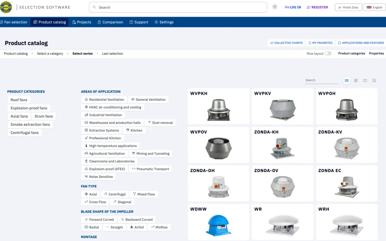The height and width of the screenshot is (241, 386).
Task: Select Centrifugal fans category
Action: tap(24, 133)
